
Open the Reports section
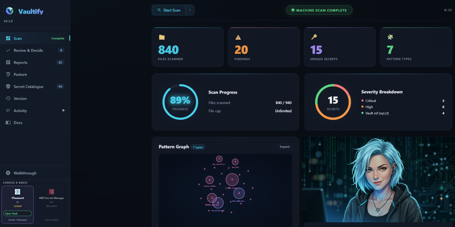pyautogui.click(x=35, y=62)
